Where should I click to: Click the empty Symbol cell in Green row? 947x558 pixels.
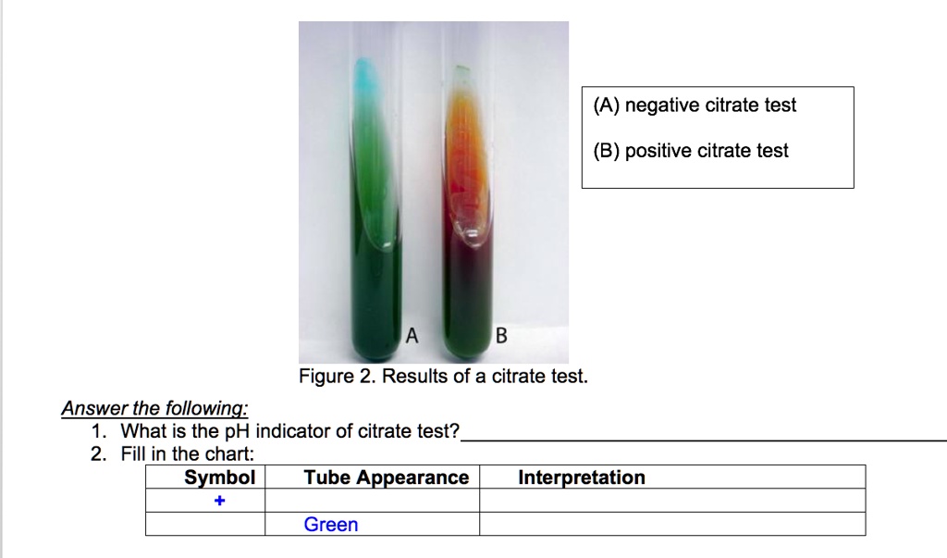[x=205, y=525]
